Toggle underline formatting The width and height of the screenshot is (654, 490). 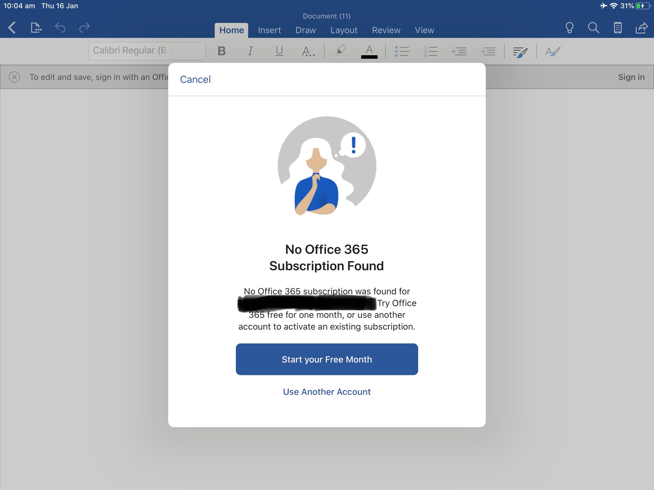(x=279, y=51)
